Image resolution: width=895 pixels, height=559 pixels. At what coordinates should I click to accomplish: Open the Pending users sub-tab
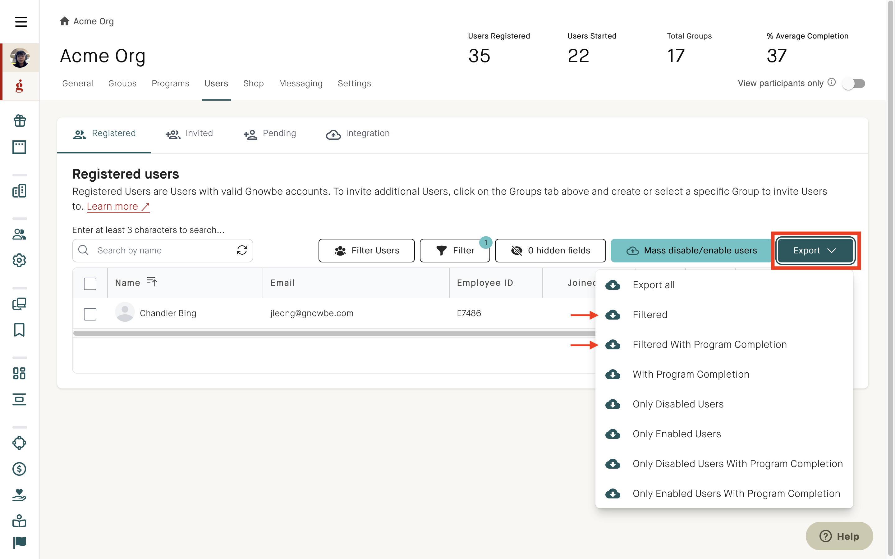270,134
